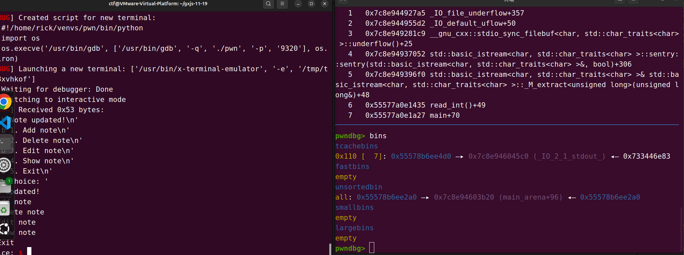The height and width of the screenshot is (255, 684).
Task: Close the gxjs-11-19 terminal window
Action: pyautogui.click(x=325, y=4)
